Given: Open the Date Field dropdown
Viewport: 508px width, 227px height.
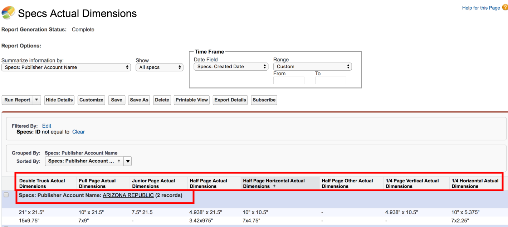Looking at the screenshot, I should click(231, 67).
